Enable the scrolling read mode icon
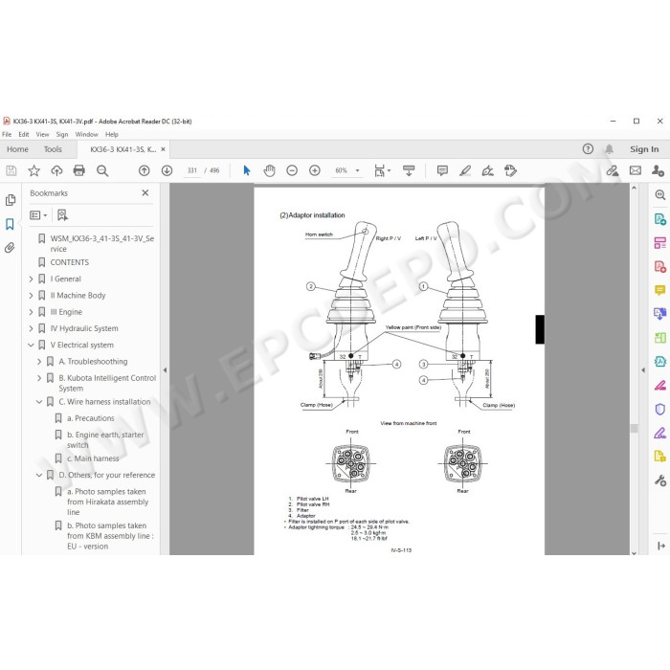Image resolution: width=670 pixels, height=670 pixels. click(x=409, y=171)
